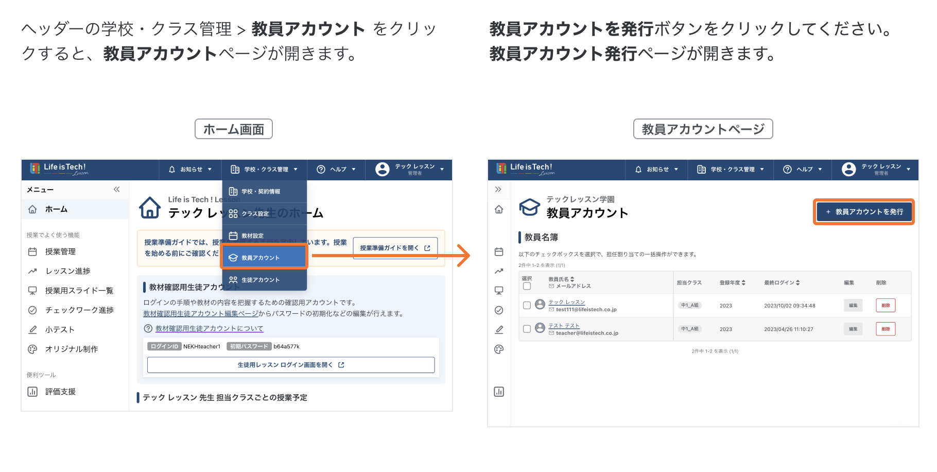Open the 教材確認用生徒アカウントについて link
The height and width of the screenshot is (472, 937).
coord(209,328)
